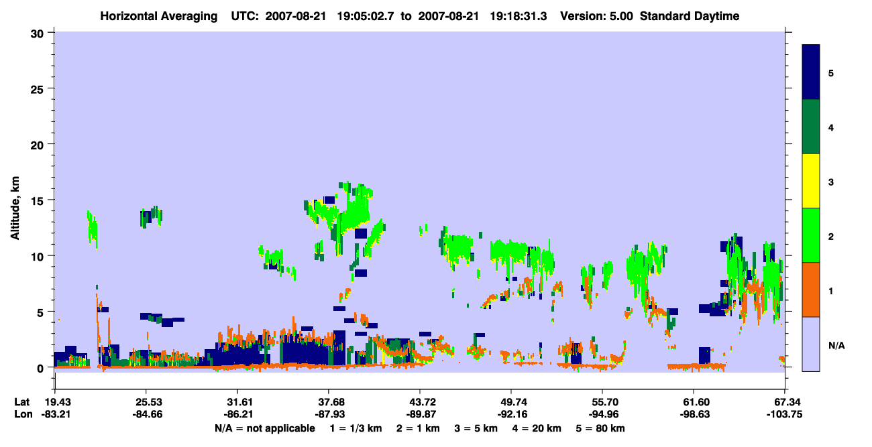Click the lavender N/A color bar segment

click(811, 344)
